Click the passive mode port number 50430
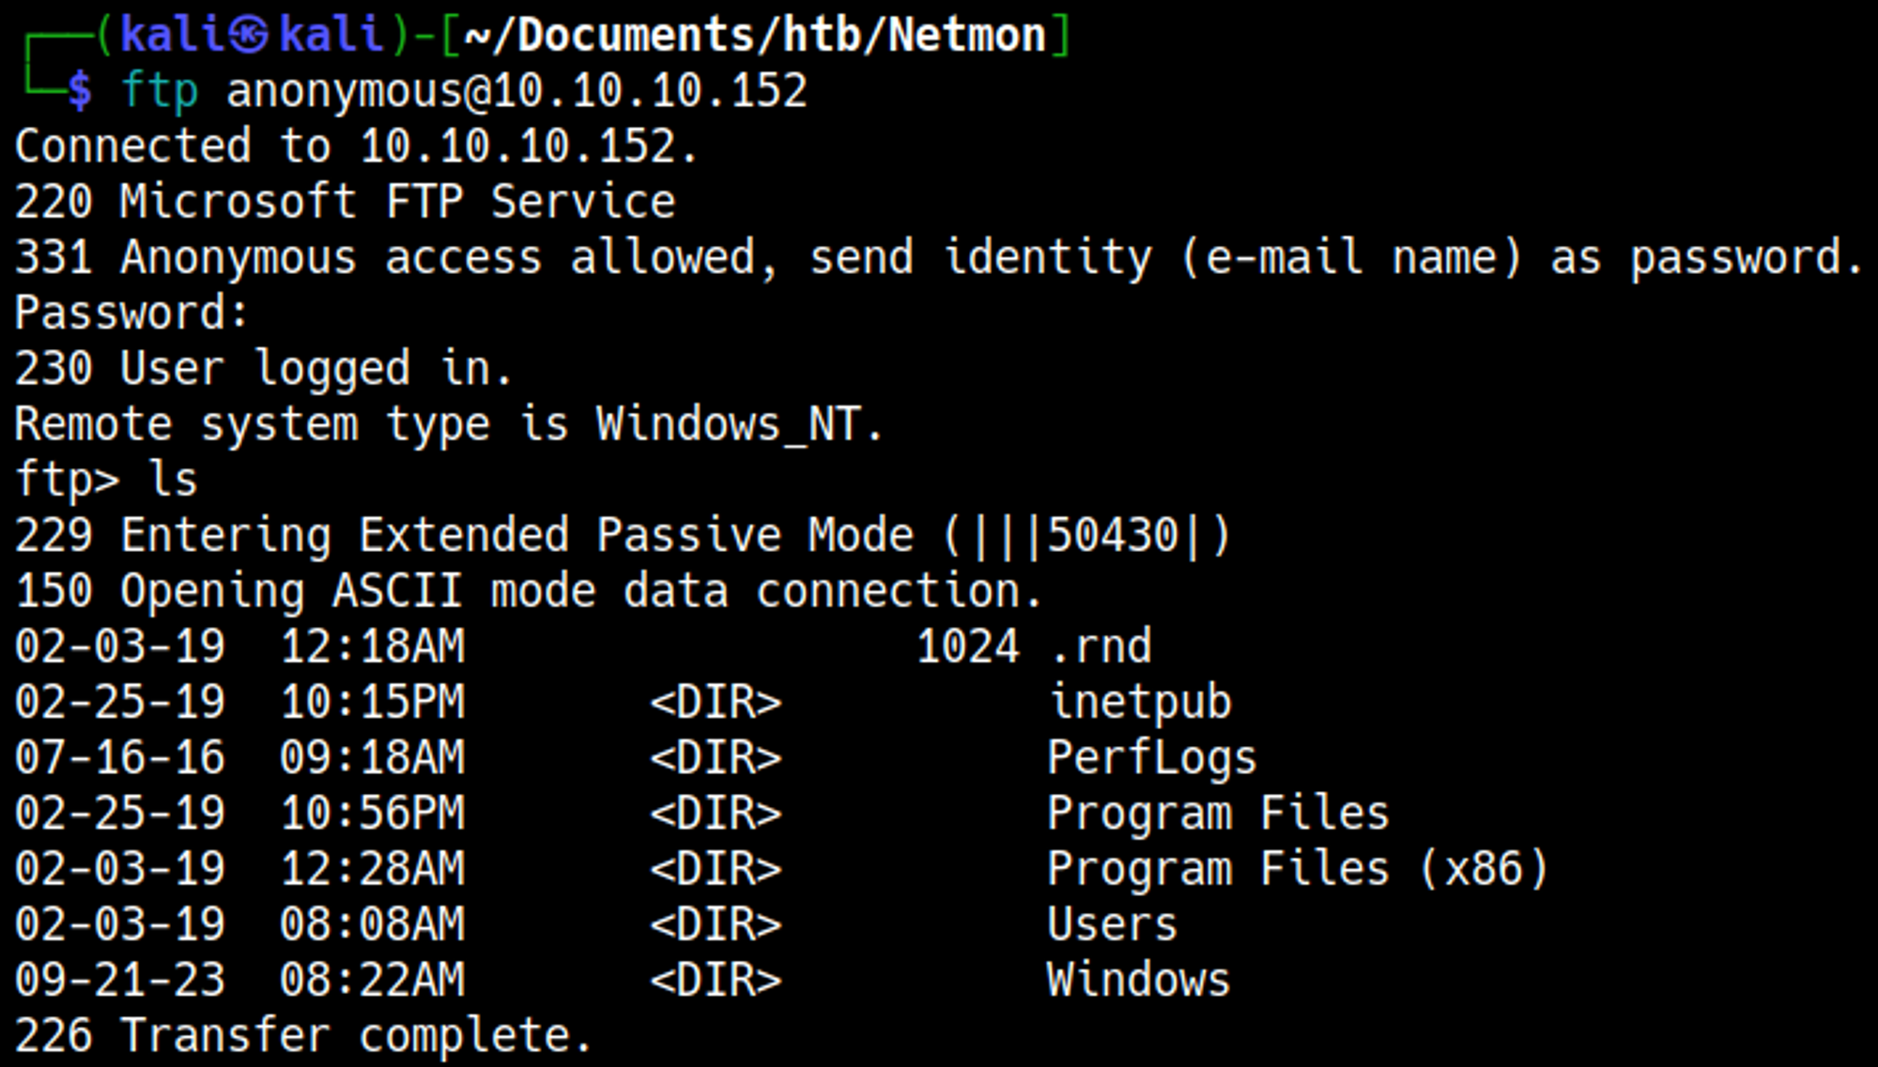 point(1113,536)
